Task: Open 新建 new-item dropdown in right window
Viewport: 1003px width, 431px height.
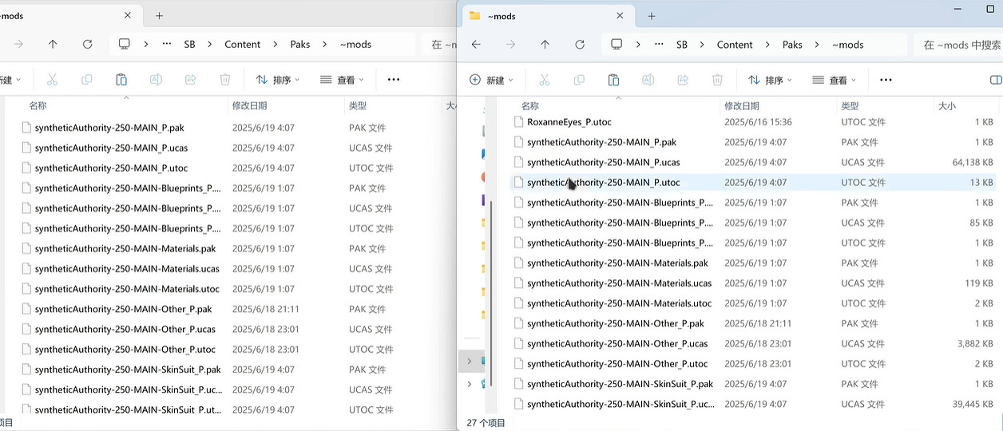Action: click(x=490, y=80)
